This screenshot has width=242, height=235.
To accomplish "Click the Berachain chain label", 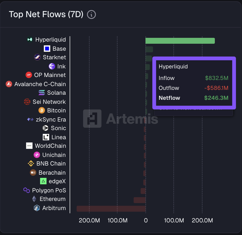I will point(52,173).
